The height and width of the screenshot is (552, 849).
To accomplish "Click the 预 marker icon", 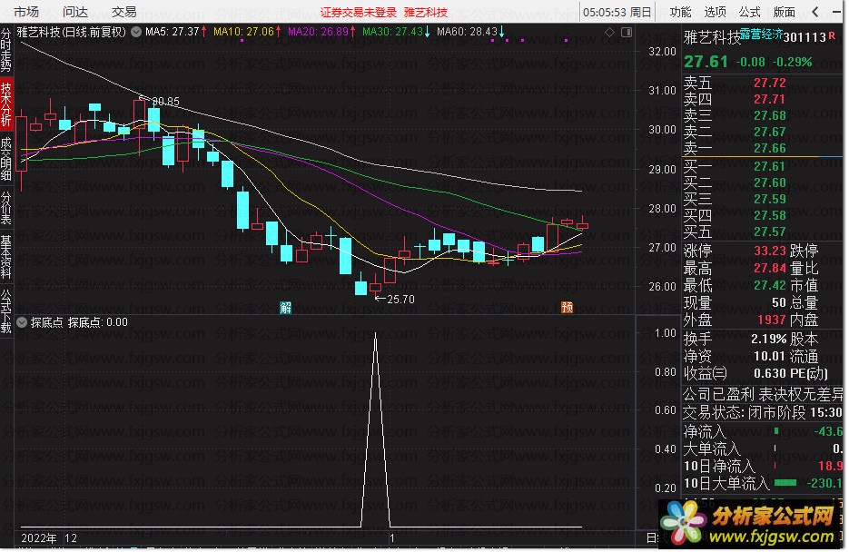I will 567,308.
